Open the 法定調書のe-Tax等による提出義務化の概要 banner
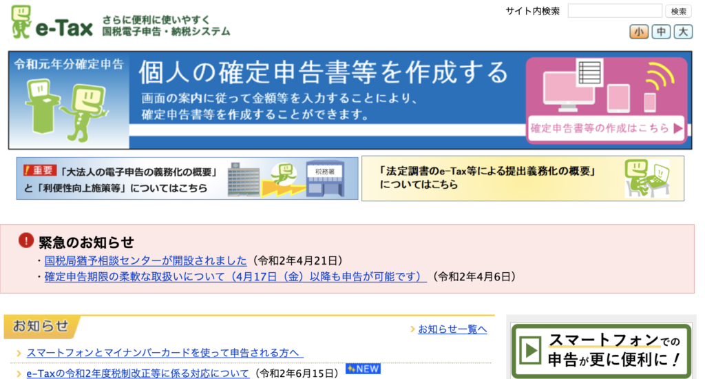The height and width of the screenshot is (379, 705). tap(523, 178)
